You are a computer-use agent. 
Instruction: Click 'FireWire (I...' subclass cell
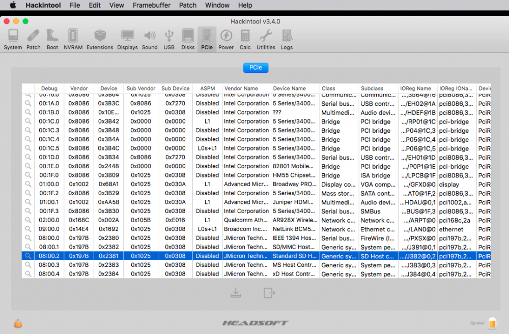click(379, 238)
